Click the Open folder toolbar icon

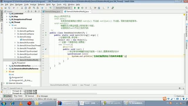tap(2, 8)
